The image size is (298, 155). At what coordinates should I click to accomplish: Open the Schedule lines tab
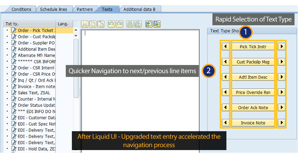[x=53, y=9]
